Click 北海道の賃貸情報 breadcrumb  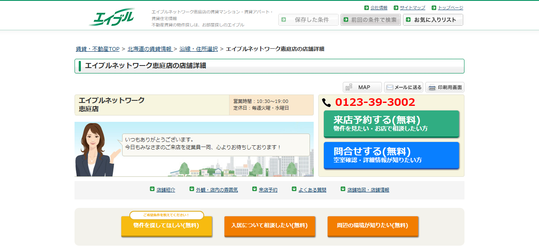(149, 49)
